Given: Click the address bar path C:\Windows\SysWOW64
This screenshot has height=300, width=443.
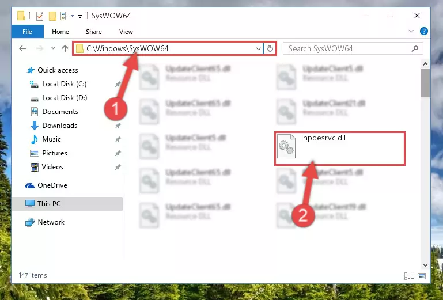Looking at the screenshot, I should click(127, 48).
